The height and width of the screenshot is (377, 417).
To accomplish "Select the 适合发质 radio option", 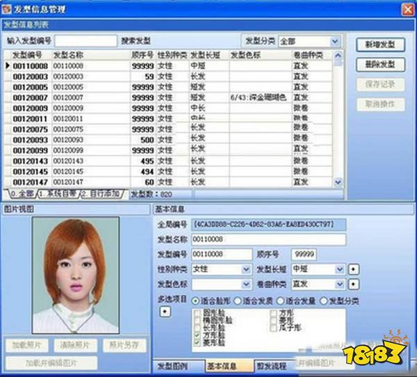I will pos(238,300).
